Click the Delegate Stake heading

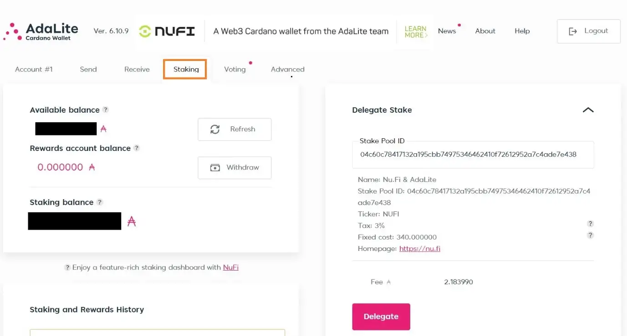point(382,110)
